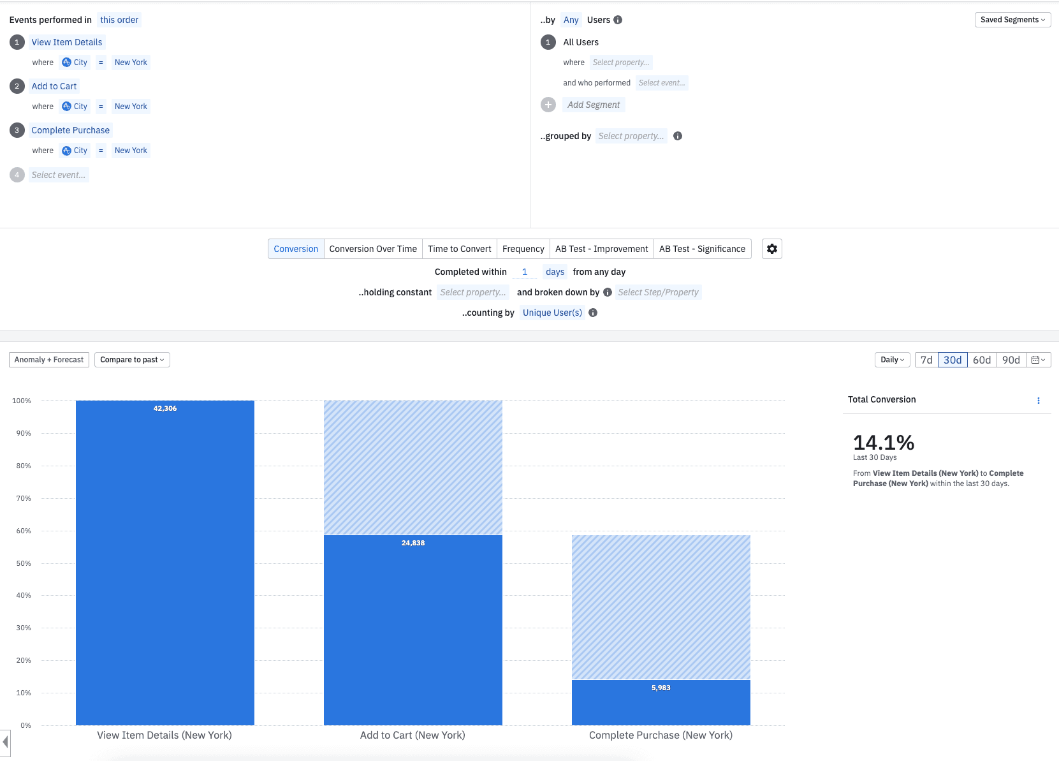Open the Saved Segments dropdown
The image size is (1059, 761).
[1012, 20]
